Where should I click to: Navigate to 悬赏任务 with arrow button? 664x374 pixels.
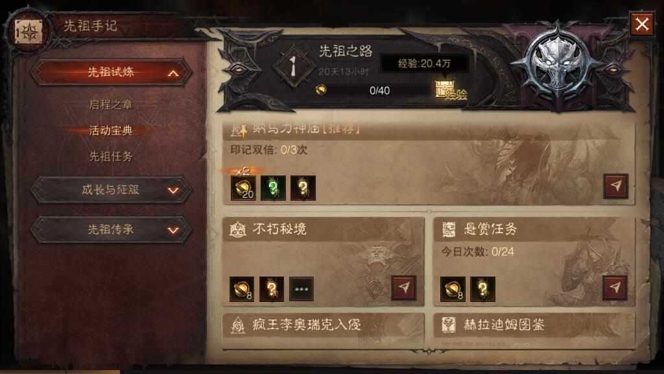click(x=615, y=288)
